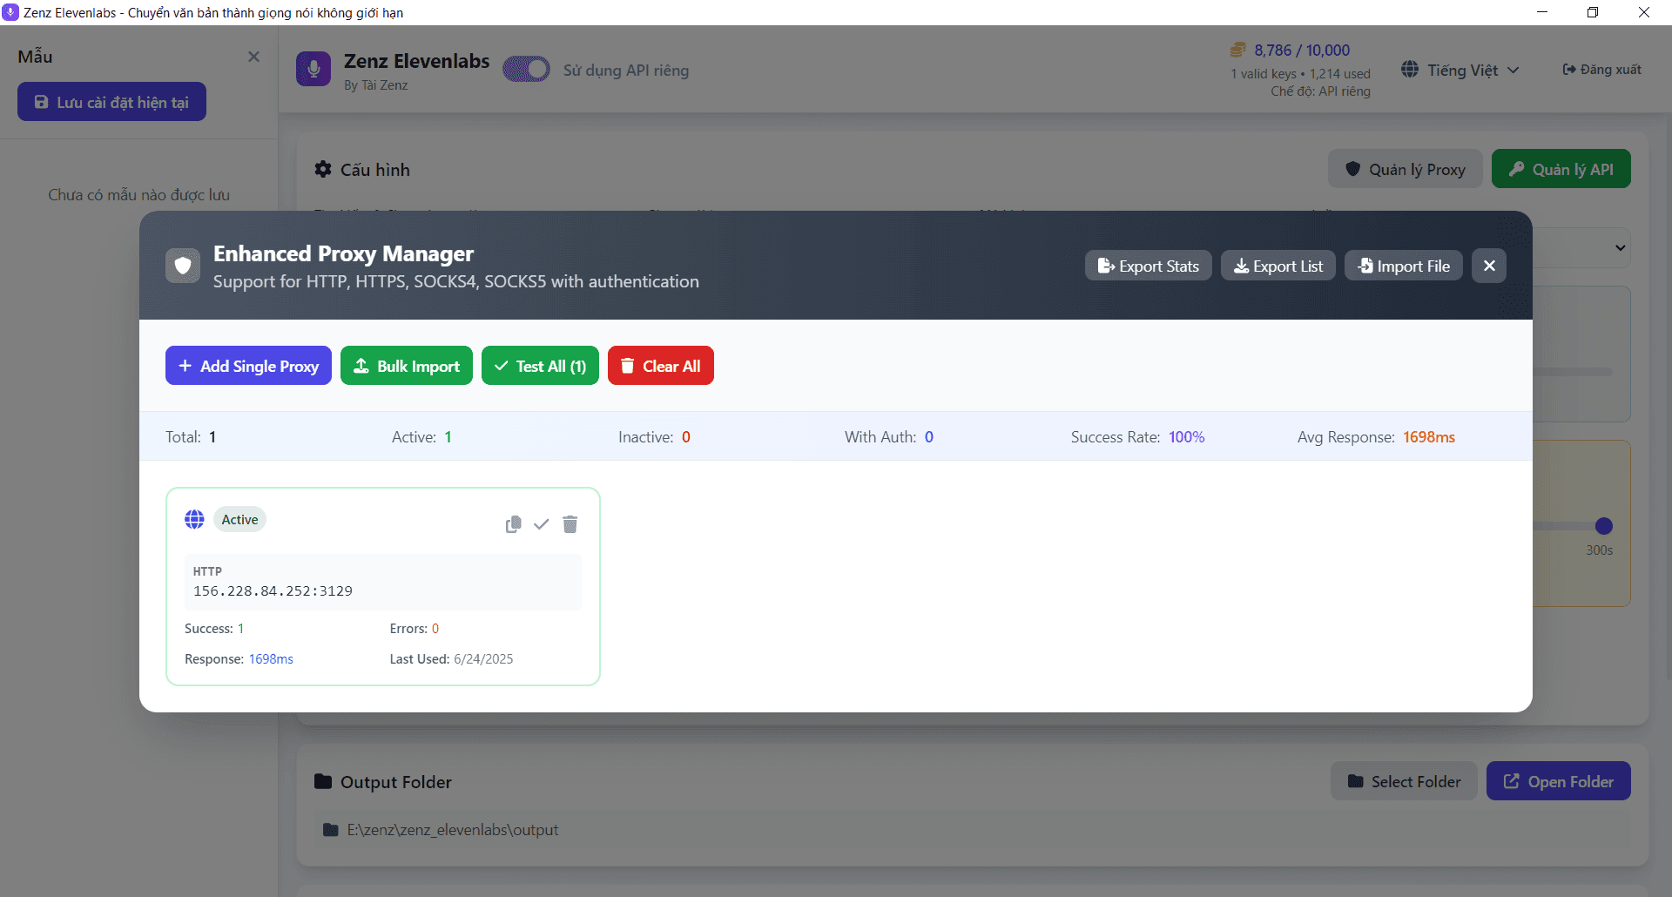Image resolution: width=1672 pixels, height=897 pixels.
Task: Click the app icon in the title bar
Action: [x=10, y=12]
